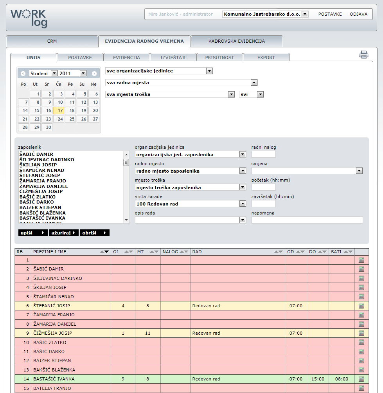Click the ODJAVA link
This screenshot has height=393, width=383.
358,14
